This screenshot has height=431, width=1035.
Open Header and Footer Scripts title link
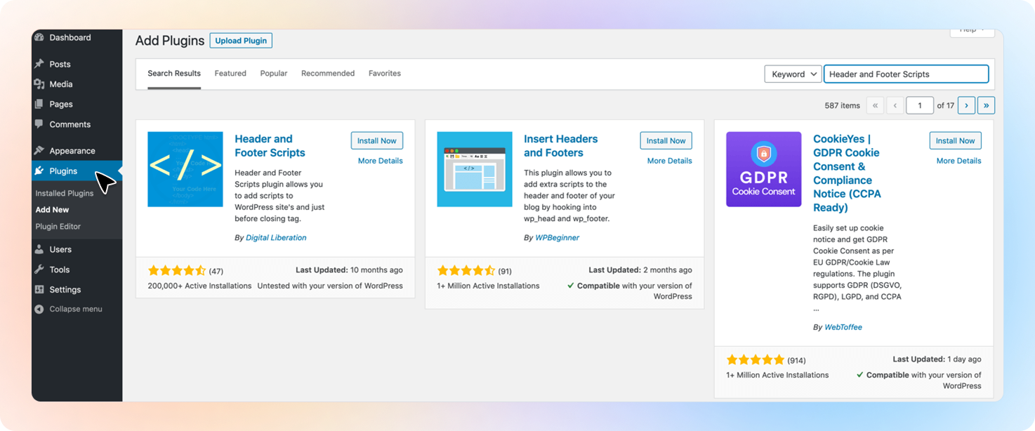[270, 146]
